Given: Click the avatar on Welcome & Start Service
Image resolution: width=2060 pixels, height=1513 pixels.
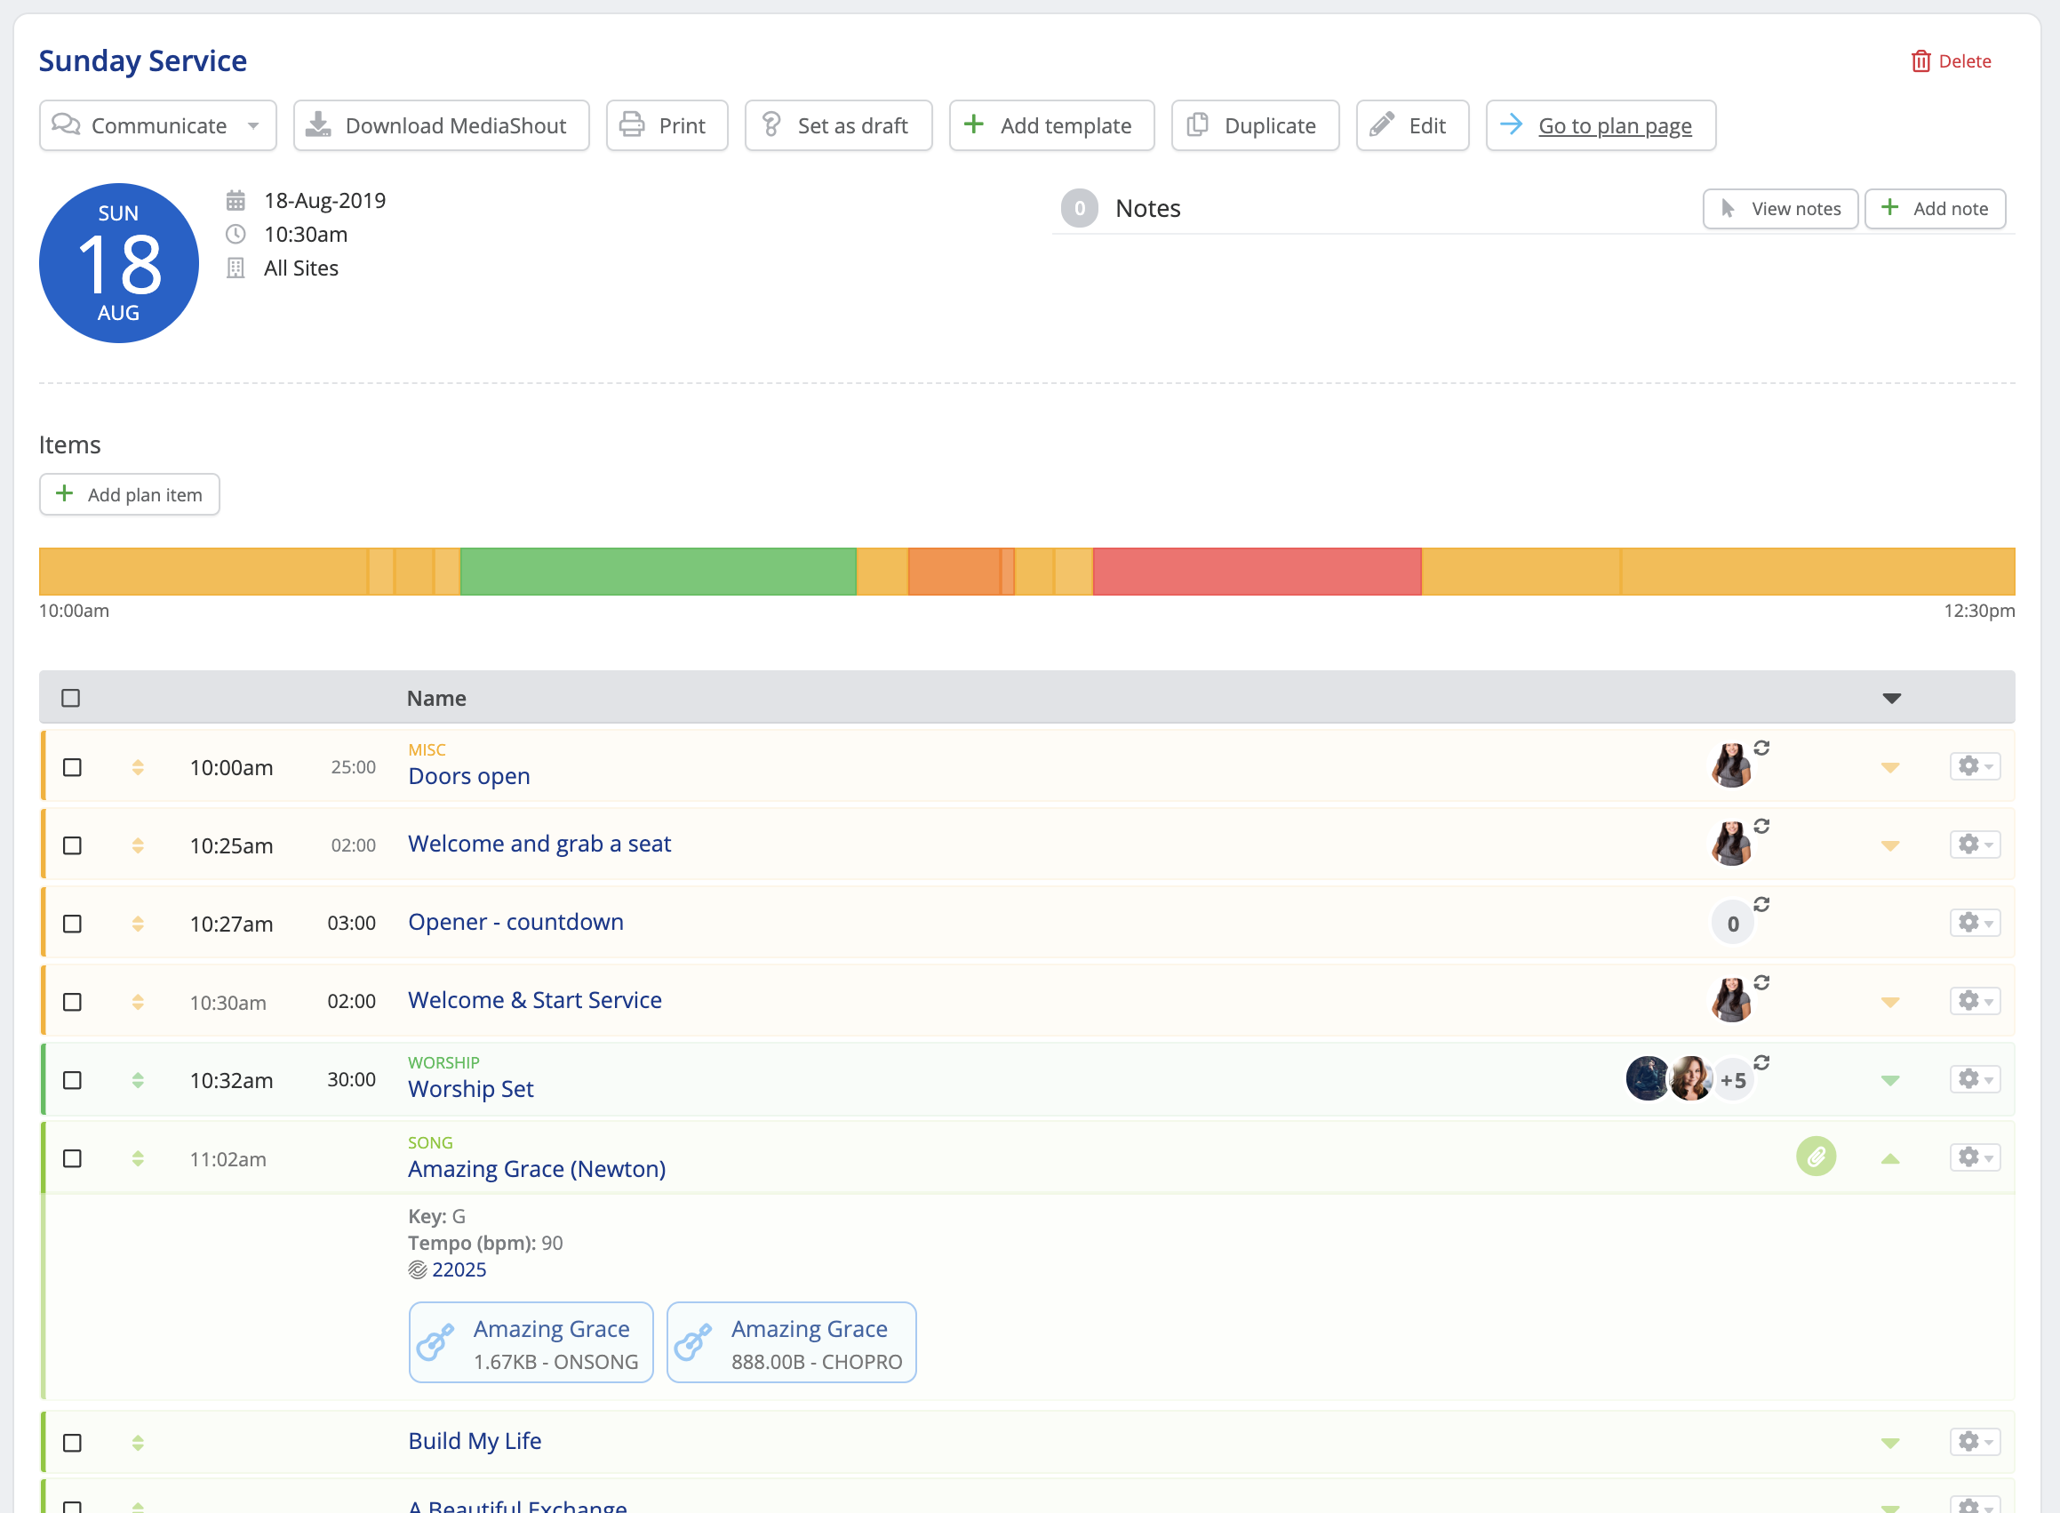Looking at the screenshot, I should tap(1730, 1000).
